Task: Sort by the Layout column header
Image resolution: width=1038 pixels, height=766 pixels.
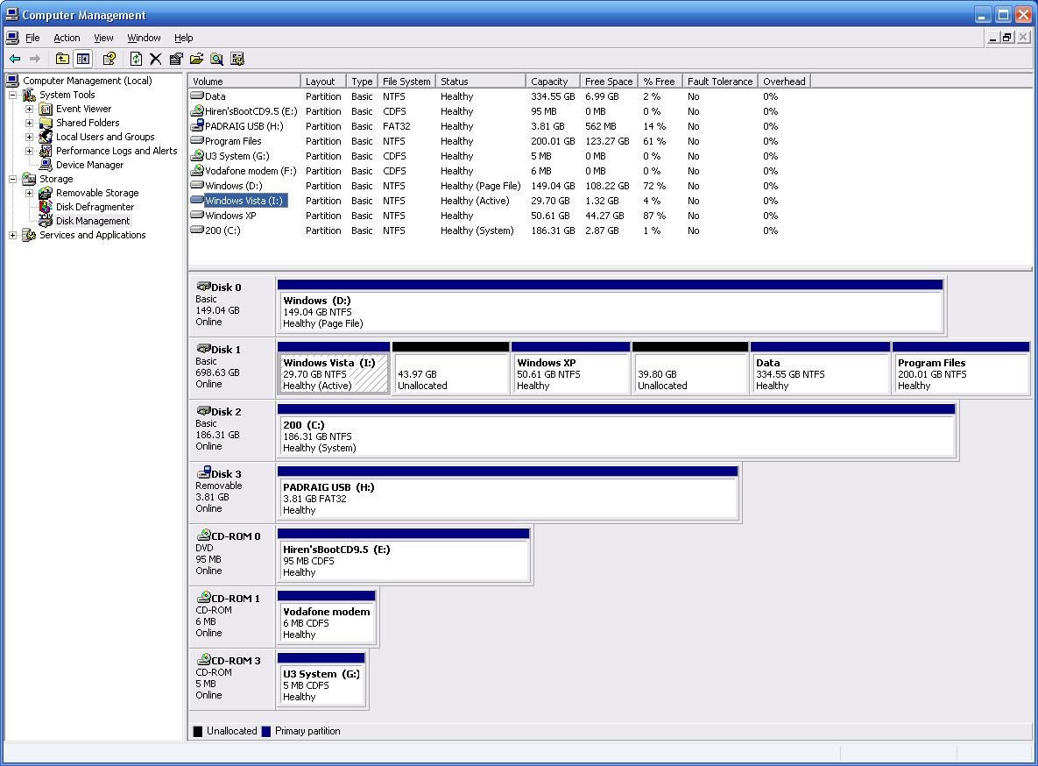Action: point(323,82)
